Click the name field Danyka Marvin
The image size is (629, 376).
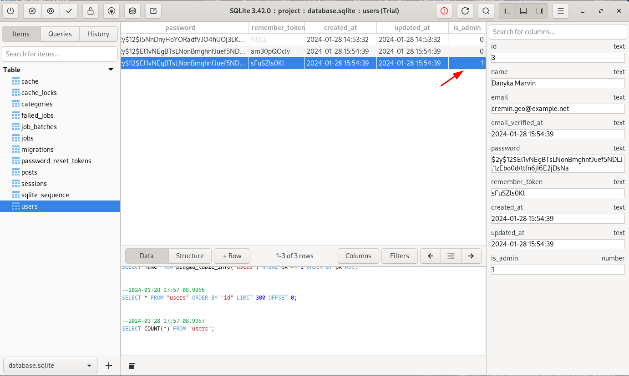click(558, 83)
